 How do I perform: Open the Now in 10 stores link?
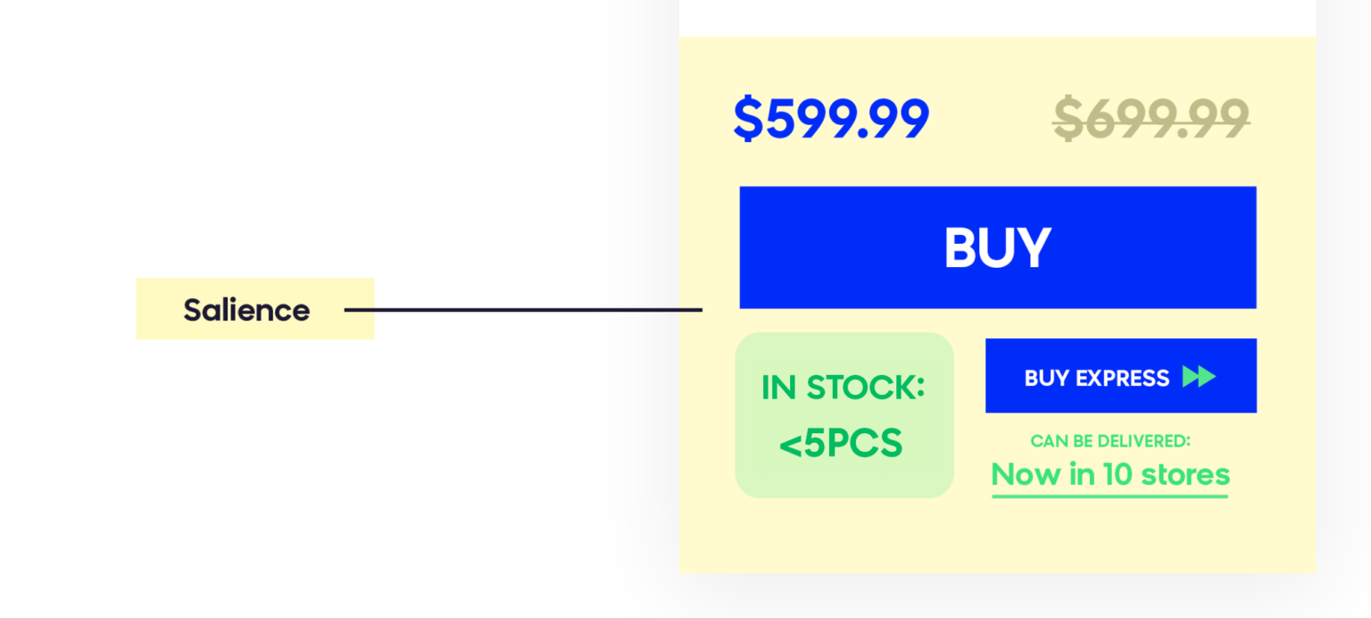[1110, 474]
